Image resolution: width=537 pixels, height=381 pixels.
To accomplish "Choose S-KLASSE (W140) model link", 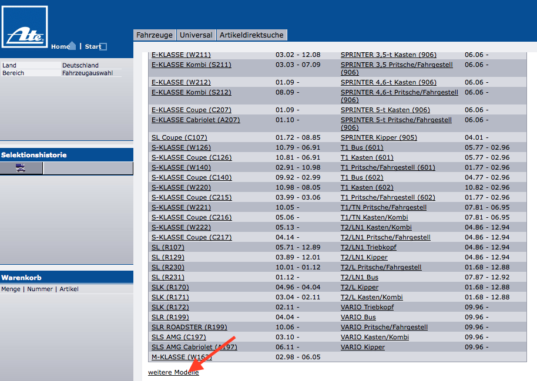I will (181, 167).
